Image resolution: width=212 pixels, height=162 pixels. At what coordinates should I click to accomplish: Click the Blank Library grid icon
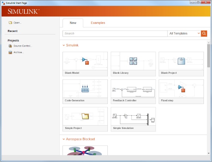(133, 61)
